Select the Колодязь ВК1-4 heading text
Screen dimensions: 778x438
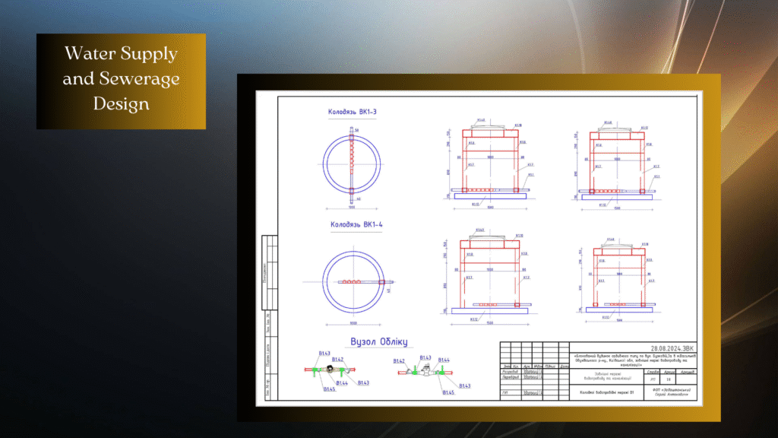click(x=353, y=224)
